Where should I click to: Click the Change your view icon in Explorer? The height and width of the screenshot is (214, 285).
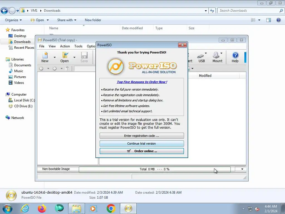point(253,20)
